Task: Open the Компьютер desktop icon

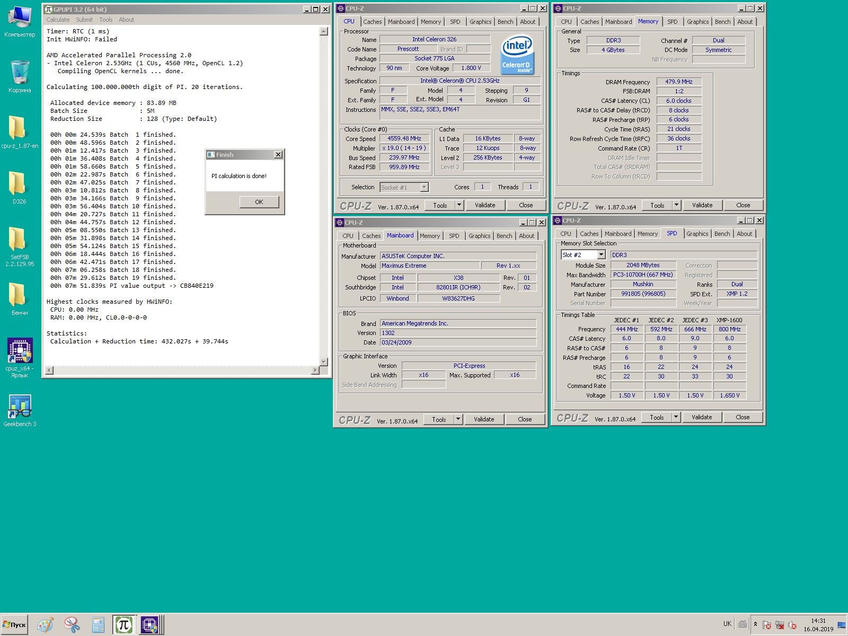Action: click(x=20, y=22)
